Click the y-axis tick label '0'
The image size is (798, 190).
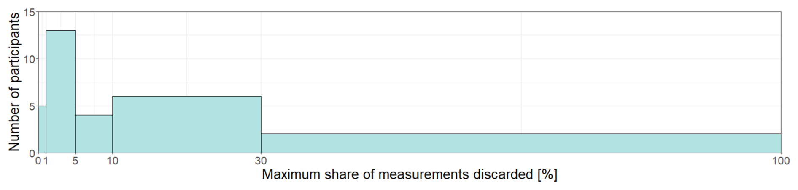[32, 153]
